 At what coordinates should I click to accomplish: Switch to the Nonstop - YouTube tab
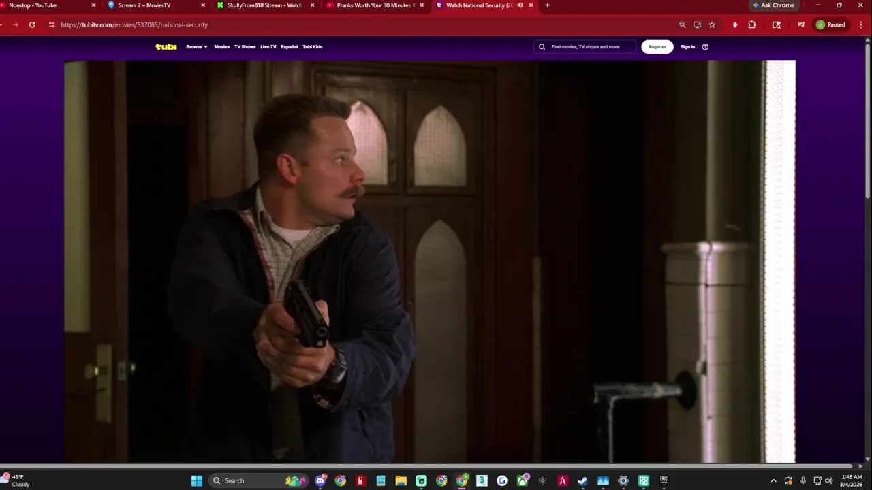tap(48, 5)
